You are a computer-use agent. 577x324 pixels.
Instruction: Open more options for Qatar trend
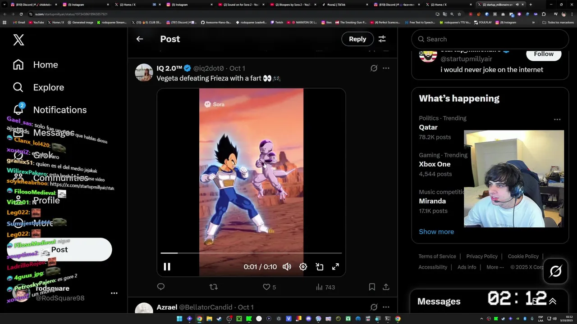pos(557,120)
